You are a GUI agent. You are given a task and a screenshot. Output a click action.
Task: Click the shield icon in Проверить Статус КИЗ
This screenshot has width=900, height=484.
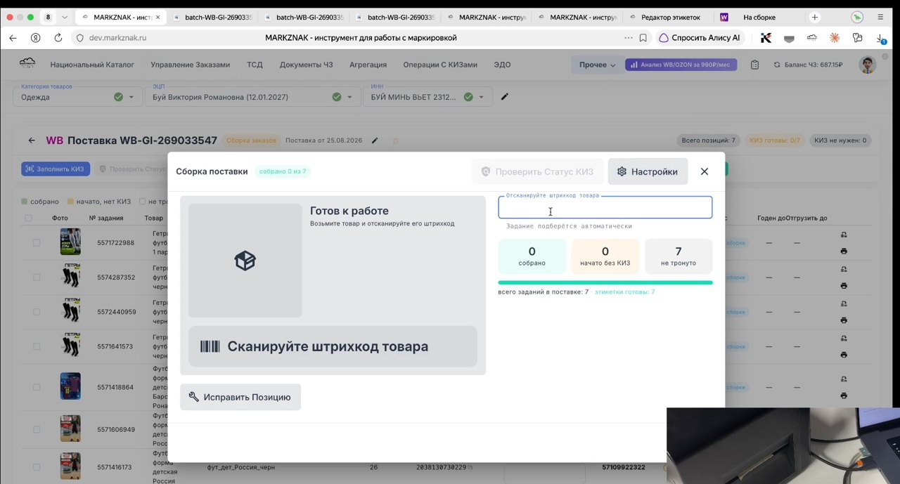[x=485, y=171]
